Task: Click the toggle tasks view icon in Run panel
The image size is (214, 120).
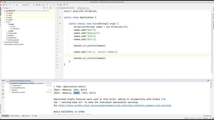Action: 3,90
